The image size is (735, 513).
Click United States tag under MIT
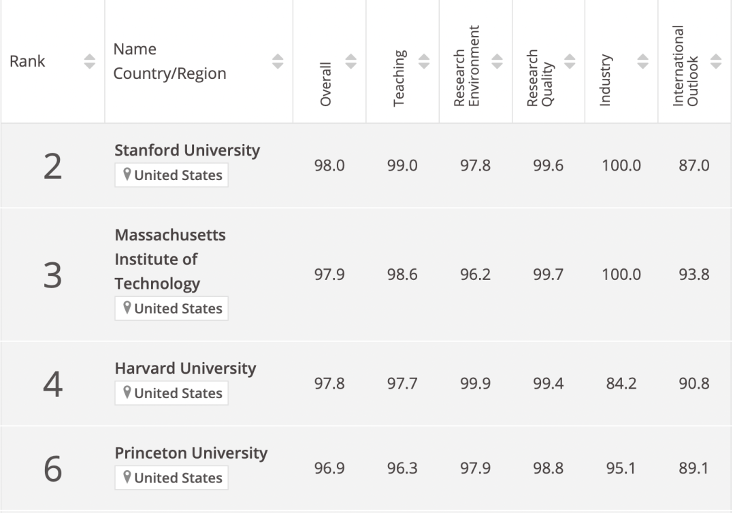pos(171,308)
